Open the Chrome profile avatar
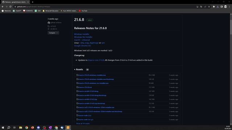The image size is (232, 130). 225,6
